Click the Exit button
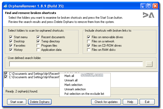The width and height of the screenshot is (163, 109). [x=147, y=102]
